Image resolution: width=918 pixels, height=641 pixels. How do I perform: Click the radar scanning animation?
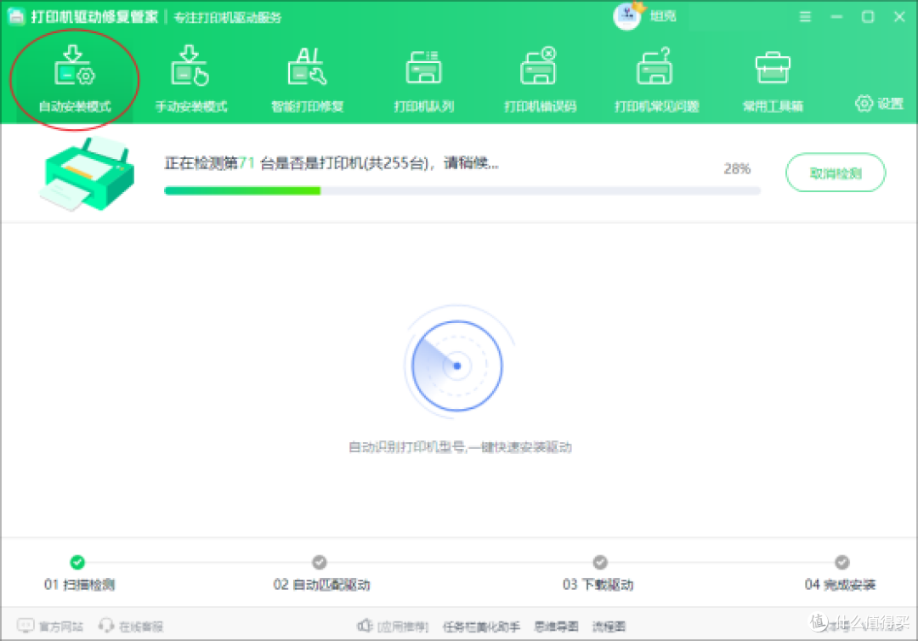pyautogui.click(x=457, y=366)
